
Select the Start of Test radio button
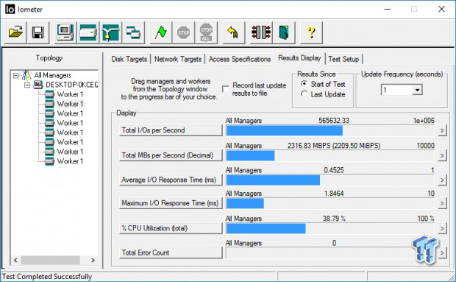(x=304, y=84)
